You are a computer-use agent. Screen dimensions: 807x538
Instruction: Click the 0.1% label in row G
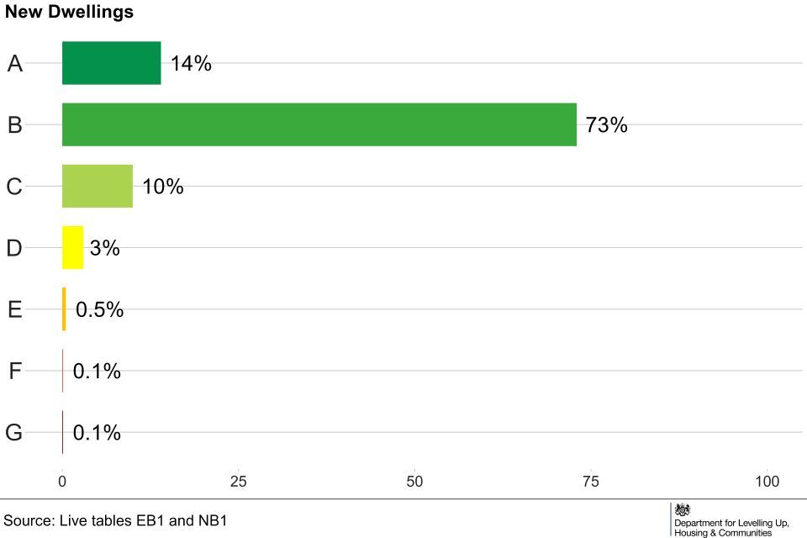coord(97,433)
